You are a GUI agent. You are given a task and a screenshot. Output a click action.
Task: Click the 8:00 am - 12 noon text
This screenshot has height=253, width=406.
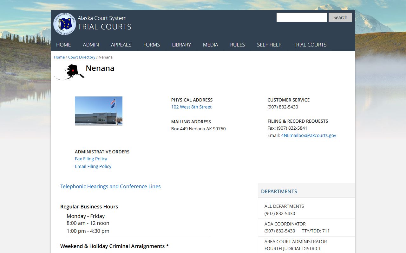point(88,223)
